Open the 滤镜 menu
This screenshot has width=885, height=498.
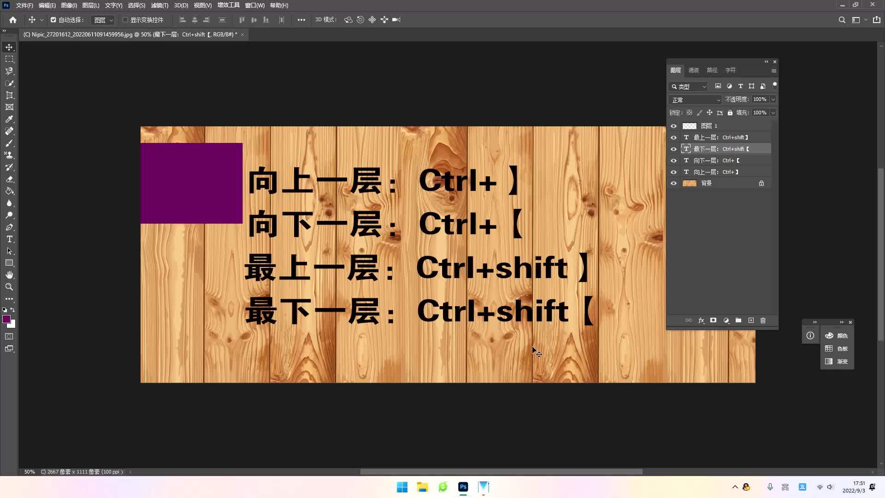(159, 5)
